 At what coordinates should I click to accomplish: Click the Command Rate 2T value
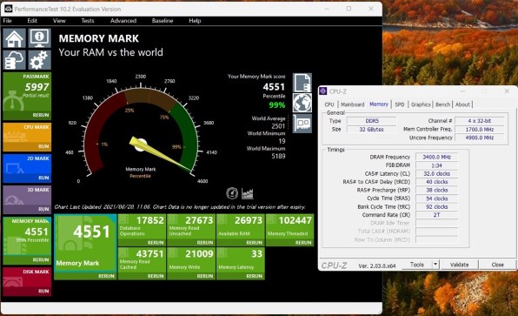coord(436,215)
